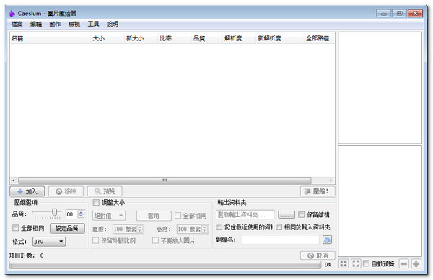Image resolution: width=433 pixels, height=280 pixels.
Task: Sort by the 大小 column header
Action: click(108, 38)
